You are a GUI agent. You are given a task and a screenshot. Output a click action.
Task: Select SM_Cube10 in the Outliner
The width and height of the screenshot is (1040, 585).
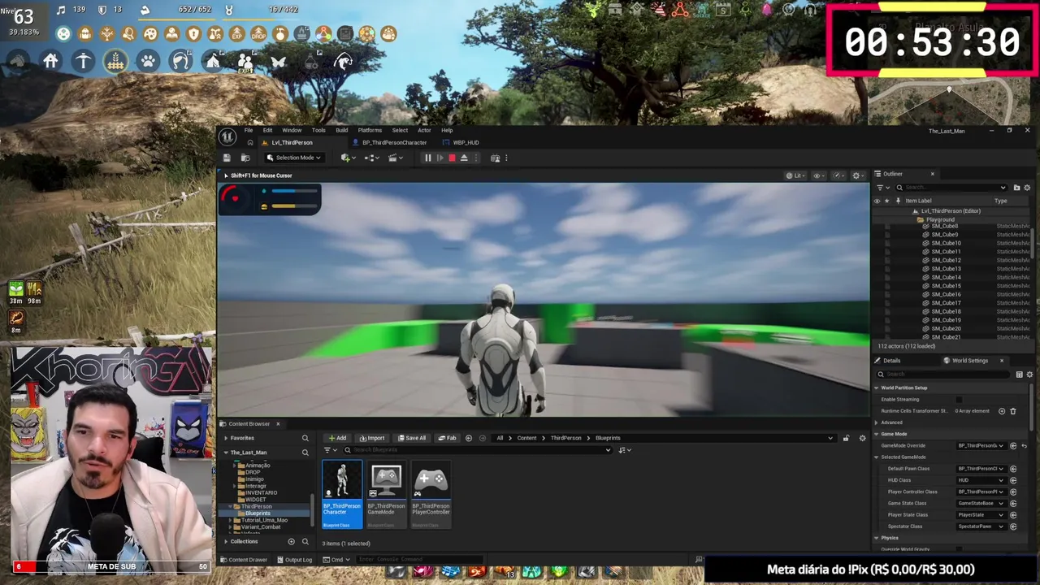coord(946,243)
